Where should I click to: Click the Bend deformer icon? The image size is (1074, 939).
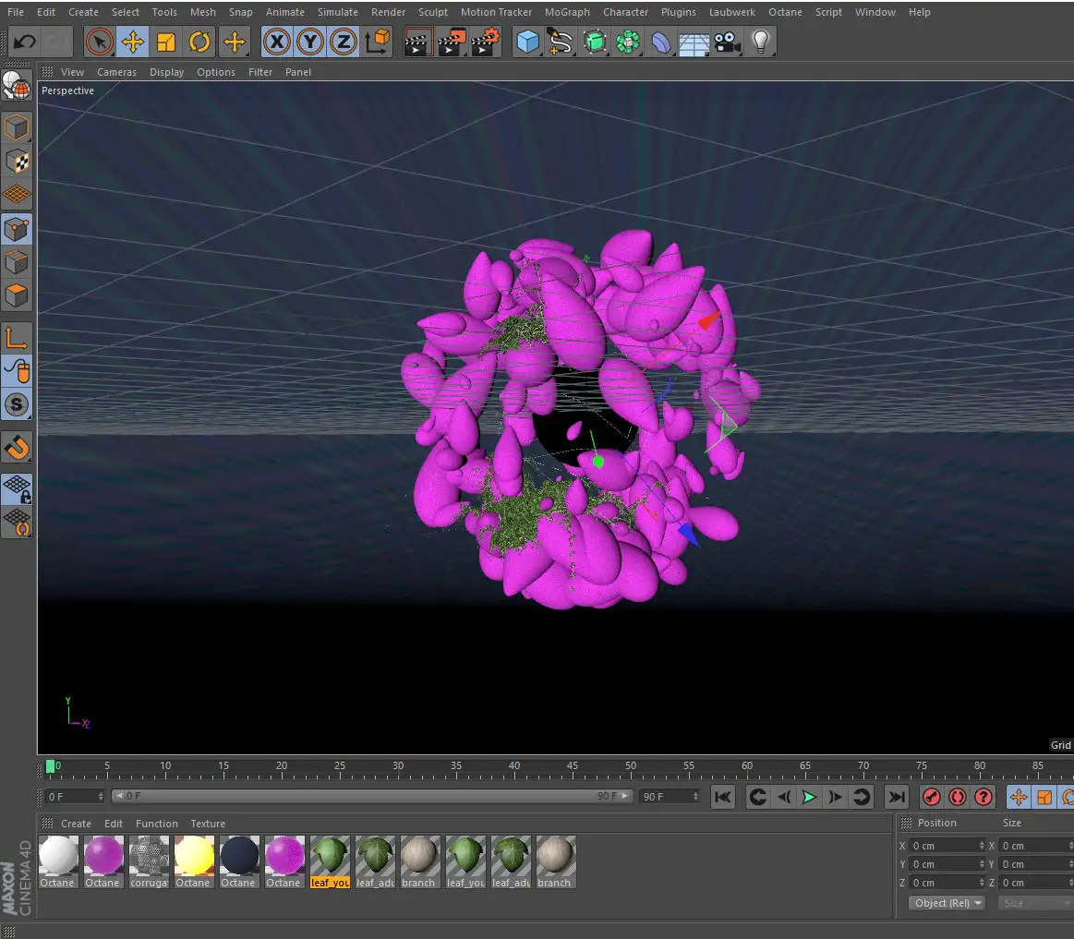coord(661,42)
